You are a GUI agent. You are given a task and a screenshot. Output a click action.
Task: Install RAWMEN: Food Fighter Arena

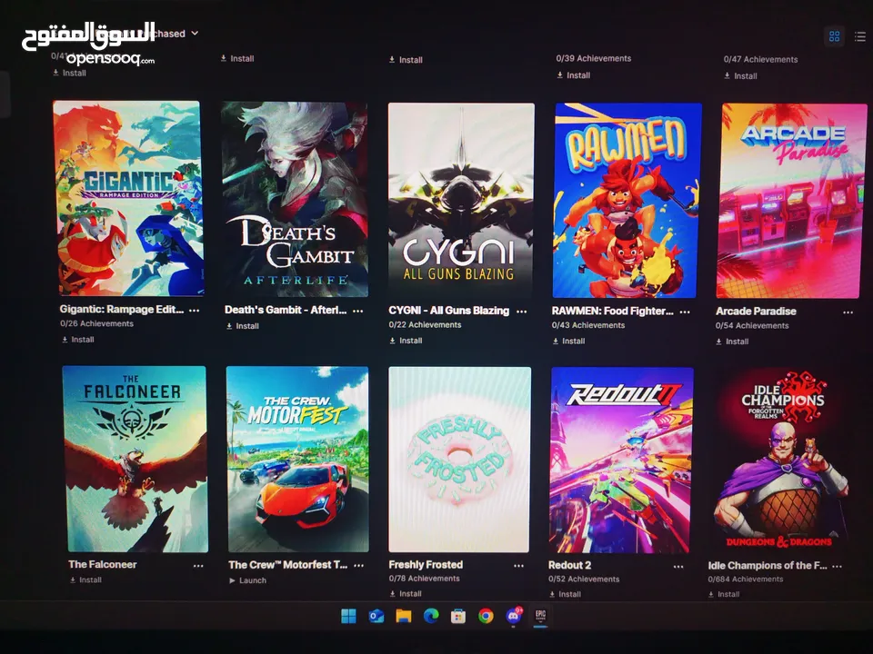pos(568,341)
